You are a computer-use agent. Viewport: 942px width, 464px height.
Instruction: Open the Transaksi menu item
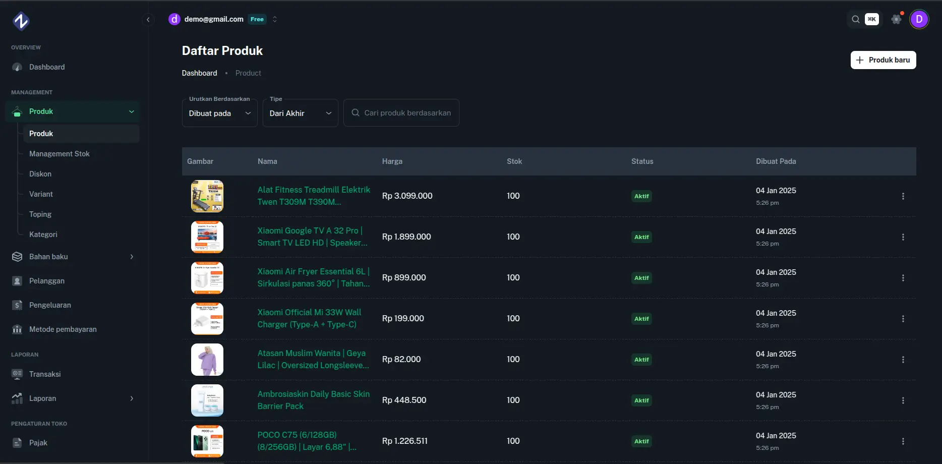click(x=45, y=374)
